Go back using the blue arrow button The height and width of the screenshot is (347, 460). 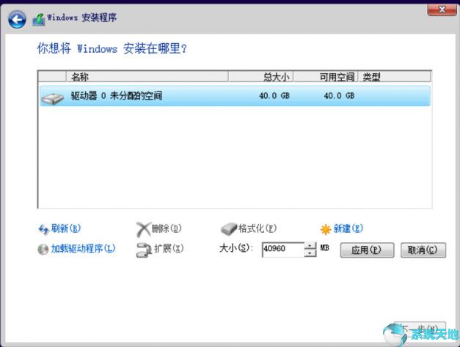click(17, 20)
